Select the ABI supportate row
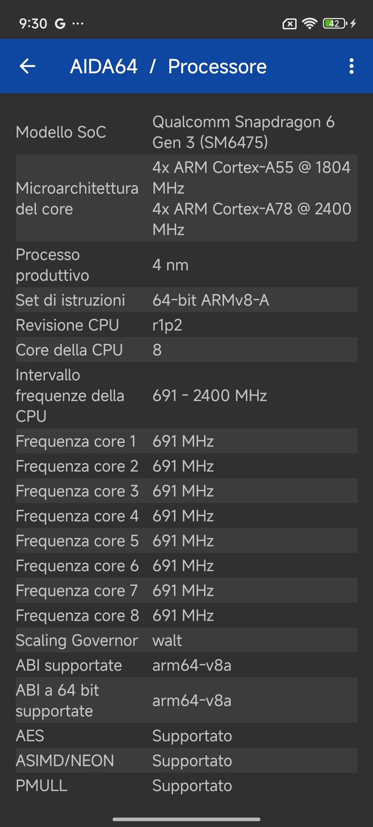This screenshot has width=373, height=827. (x=186, y=665)
